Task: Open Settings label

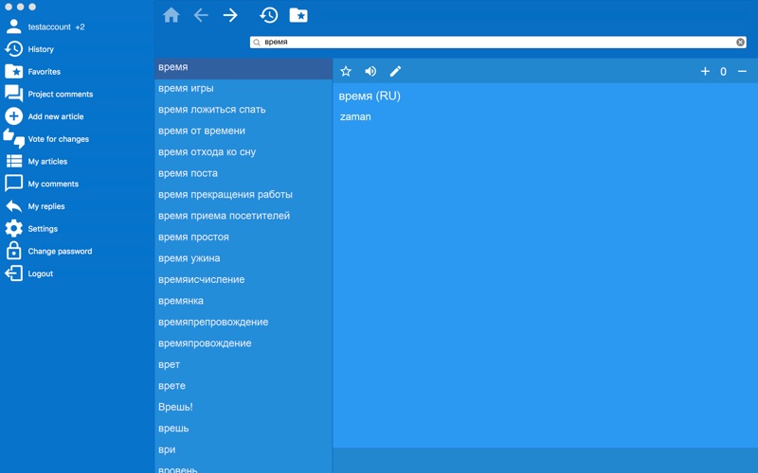Action: coord(43,229)
